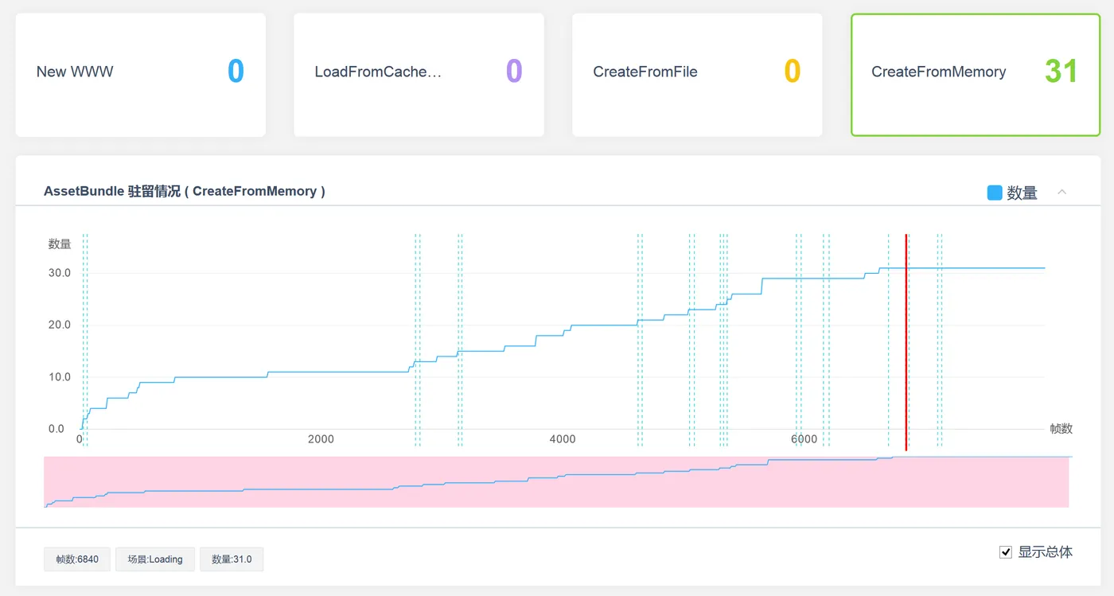
Task: Select the CreateFromMemory card
Action: coord(976,75)
